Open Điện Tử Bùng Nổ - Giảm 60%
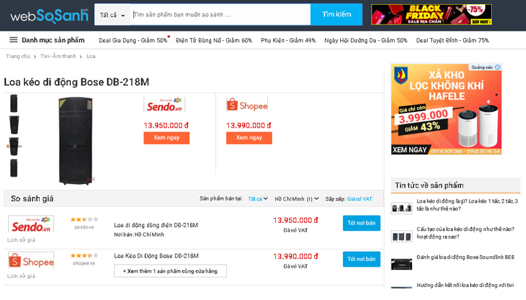Screen dimensions: 526x300 (214, 40)
